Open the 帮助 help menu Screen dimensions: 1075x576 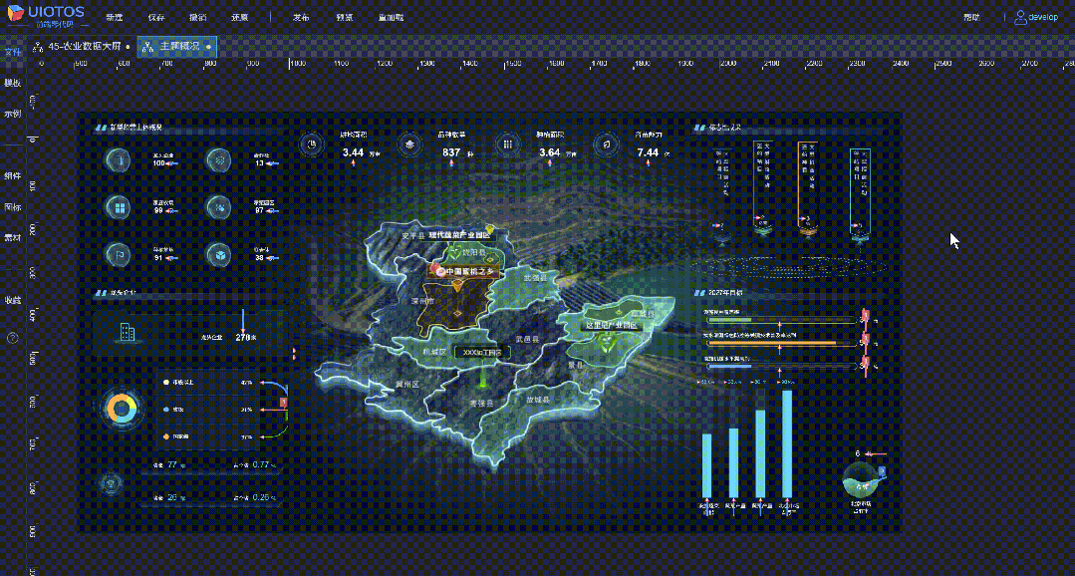[x=971, y=18]
